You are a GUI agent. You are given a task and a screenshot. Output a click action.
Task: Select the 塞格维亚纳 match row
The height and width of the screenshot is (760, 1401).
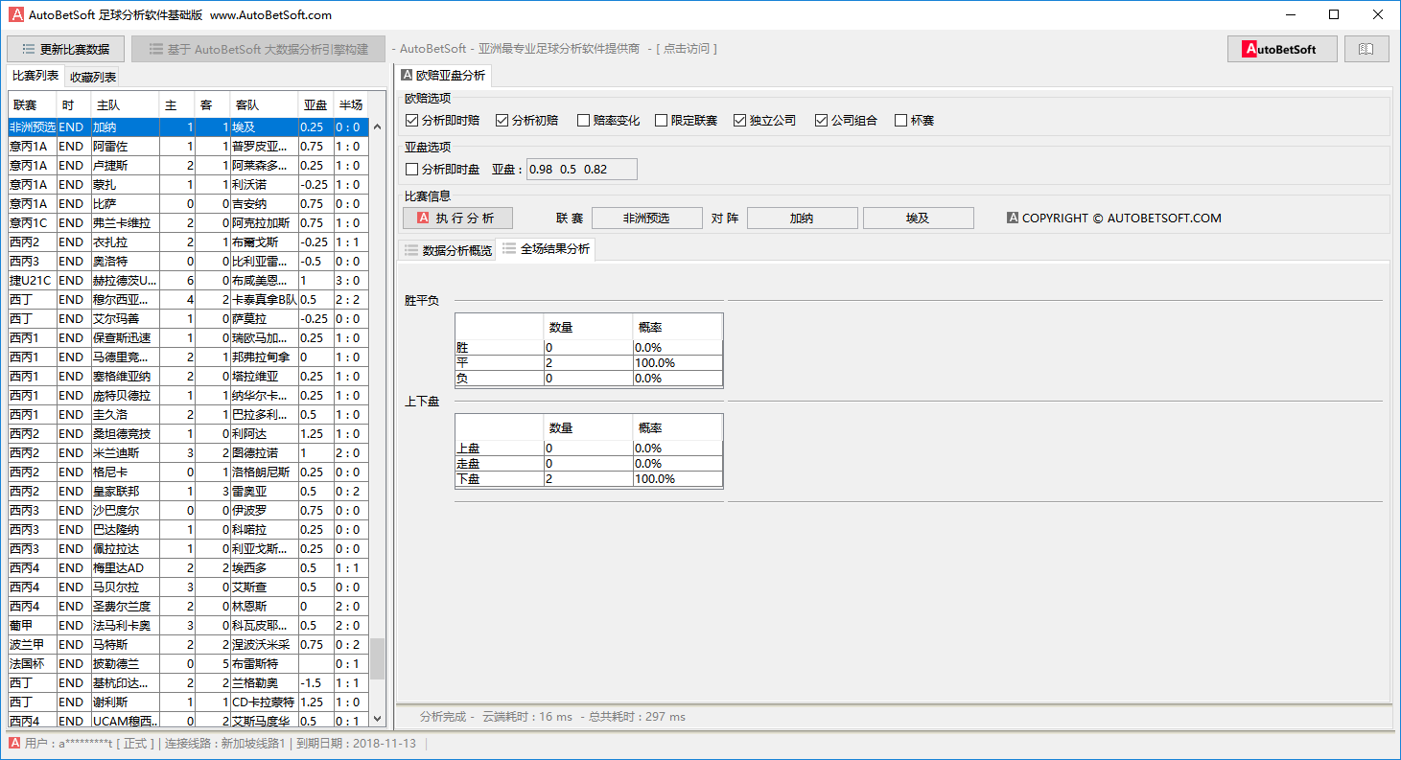[x=188, y=377]
